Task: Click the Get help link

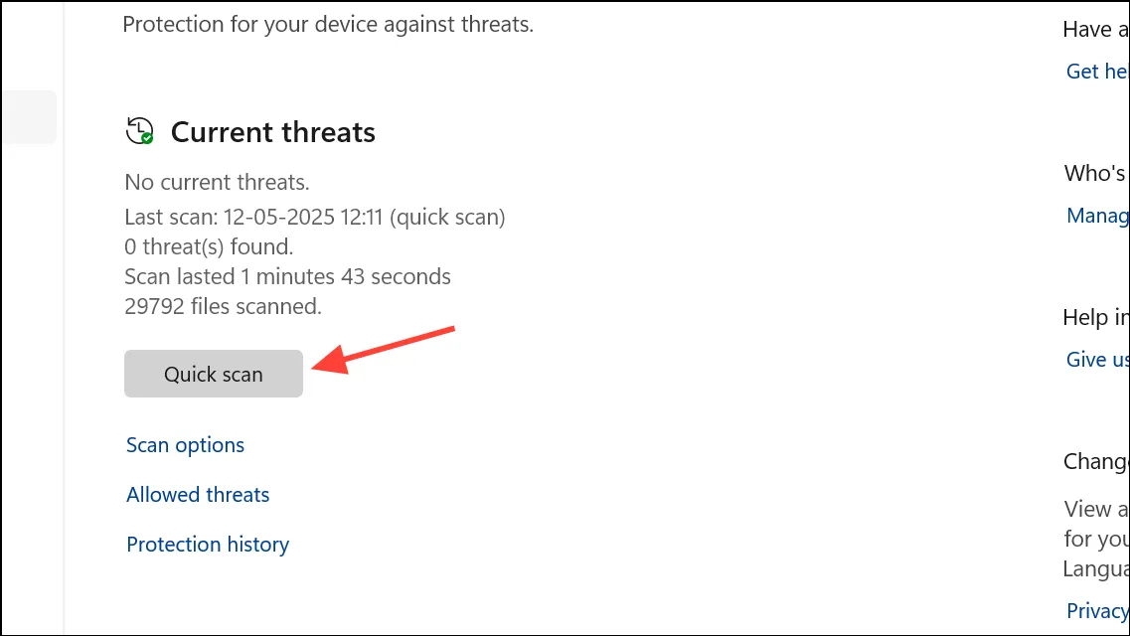Action: (x=1097, y=72)
